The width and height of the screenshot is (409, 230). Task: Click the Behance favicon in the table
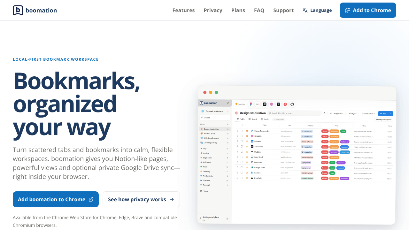(252, 142)
